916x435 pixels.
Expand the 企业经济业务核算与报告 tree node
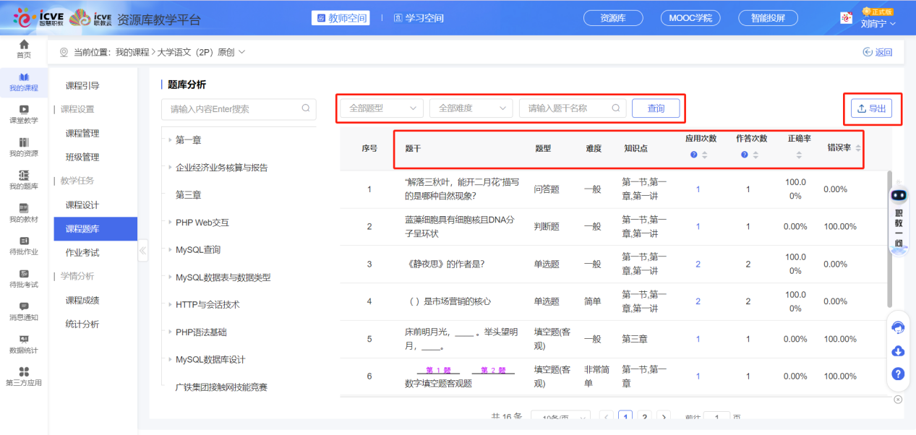tap(169, 168)
